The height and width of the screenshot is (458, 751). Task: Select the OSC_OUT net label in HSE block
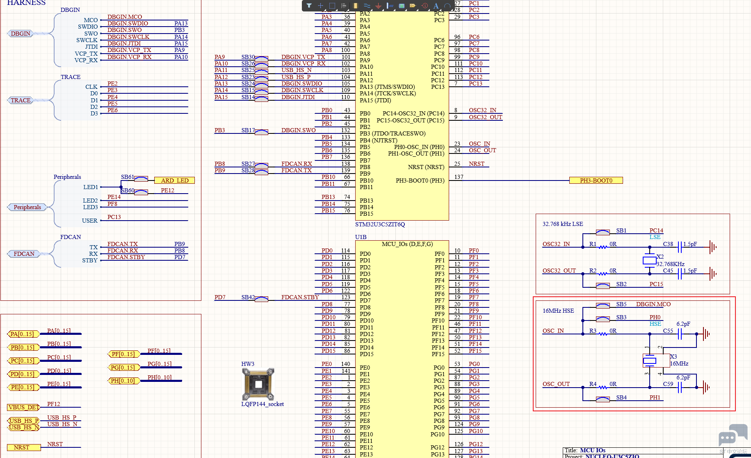click(x=556, y=384)
